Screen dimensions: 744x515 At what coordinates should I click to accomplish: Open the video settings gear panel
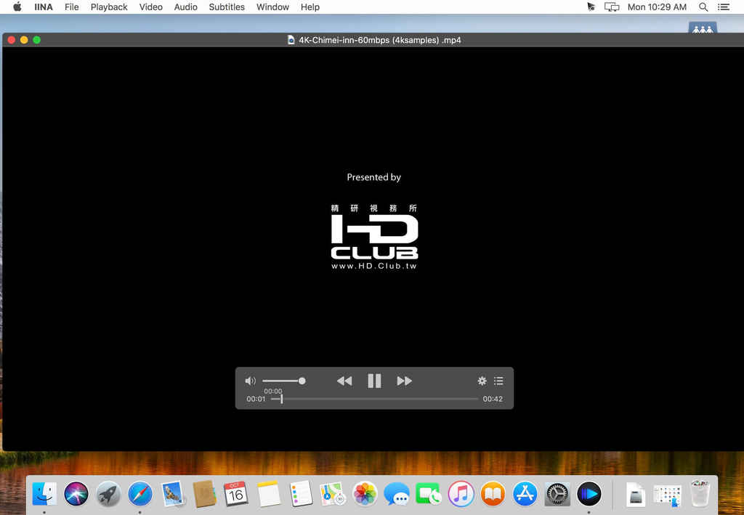(482, 381)
